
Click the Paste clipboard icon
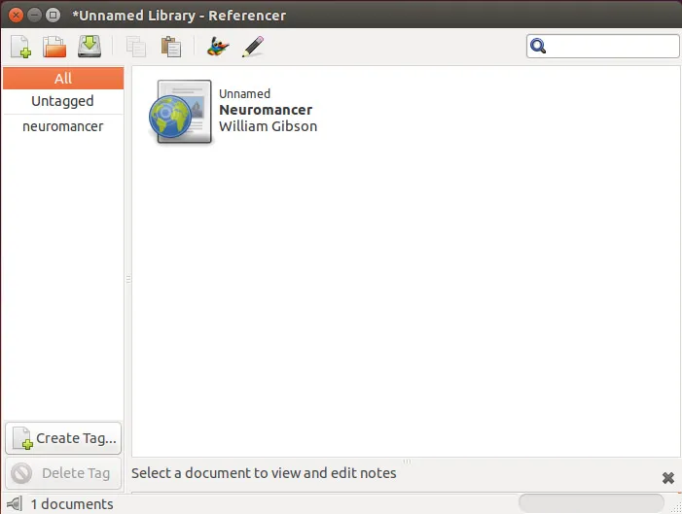(x=170, y=46)
